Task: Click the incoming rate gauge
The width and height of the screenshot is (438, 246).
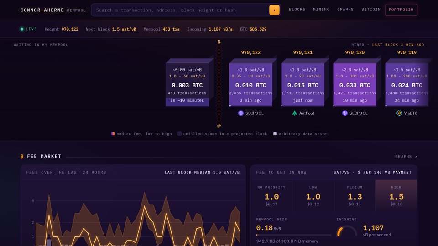Action: point(347,231)
